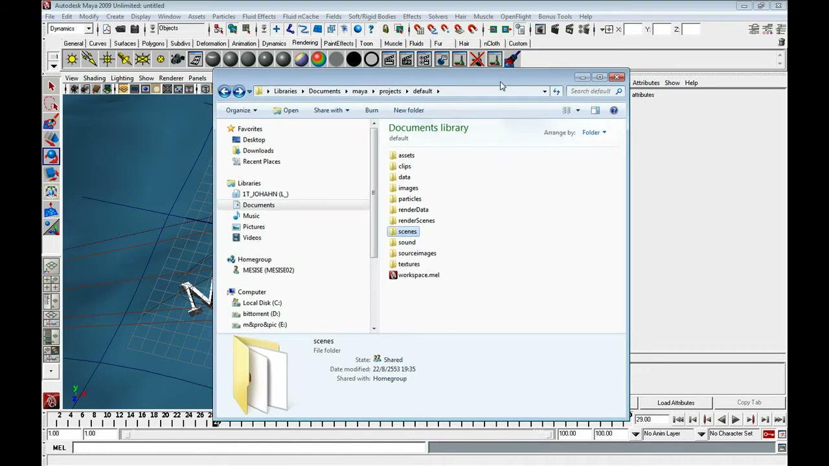This screenshot has width=829, height=466.
Task: Open the Create menu in Maya
Action: [x=115, y=16]
